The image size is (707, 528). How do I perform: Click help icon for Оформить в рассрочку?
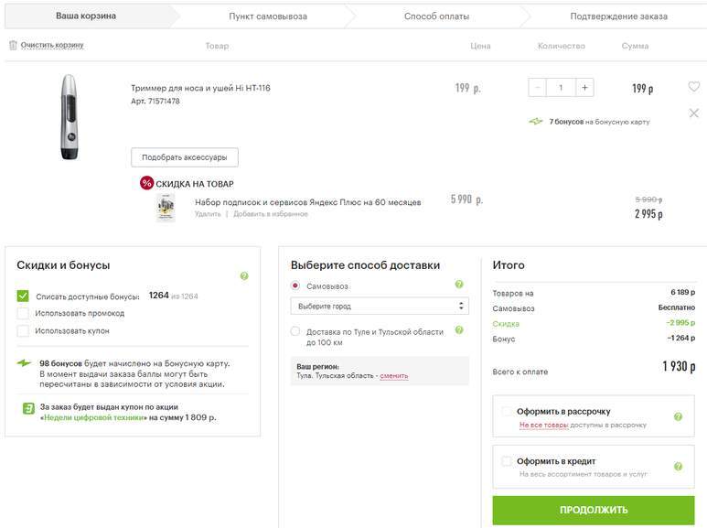tap(678, 416)
